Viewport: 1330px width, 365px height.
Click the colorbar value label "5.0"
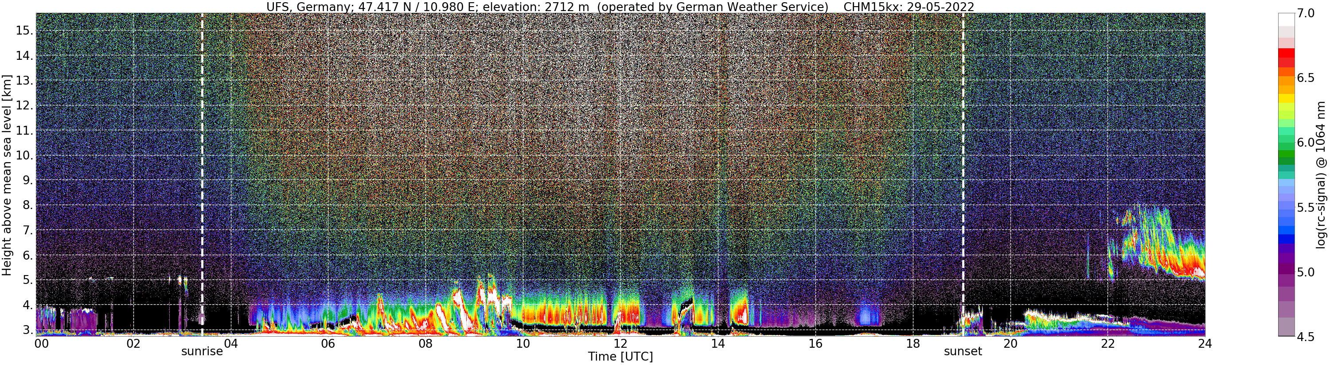click(x=1305, y=272)
